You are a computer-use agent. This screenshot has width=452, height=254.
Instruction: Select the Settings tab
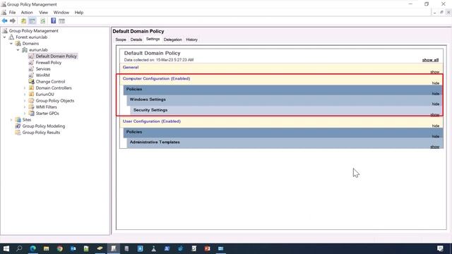pyautogui.click(x=153, y=39)
